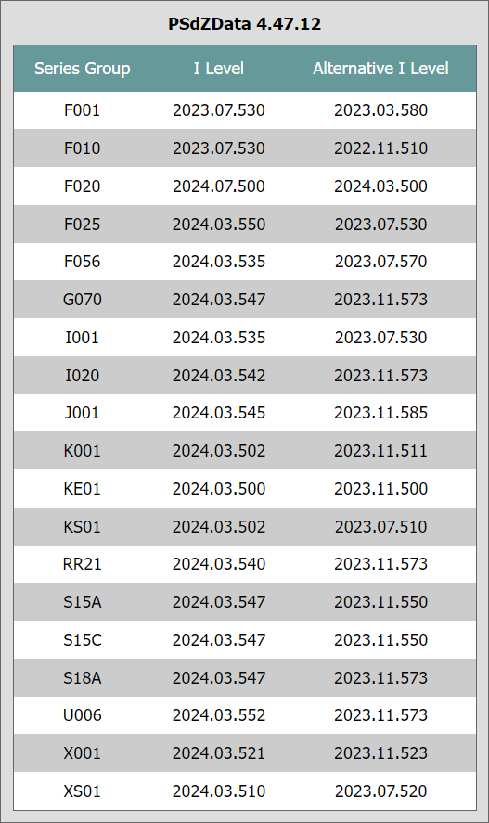Select alternative level 2023.11.511 for K001
489x823 pixels.
coord(381,451)
